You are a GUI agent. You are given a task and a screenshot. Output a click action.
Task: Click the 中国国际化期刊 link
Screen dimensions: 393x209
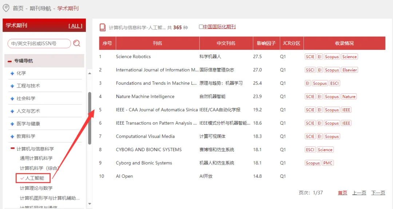[219, 27]
